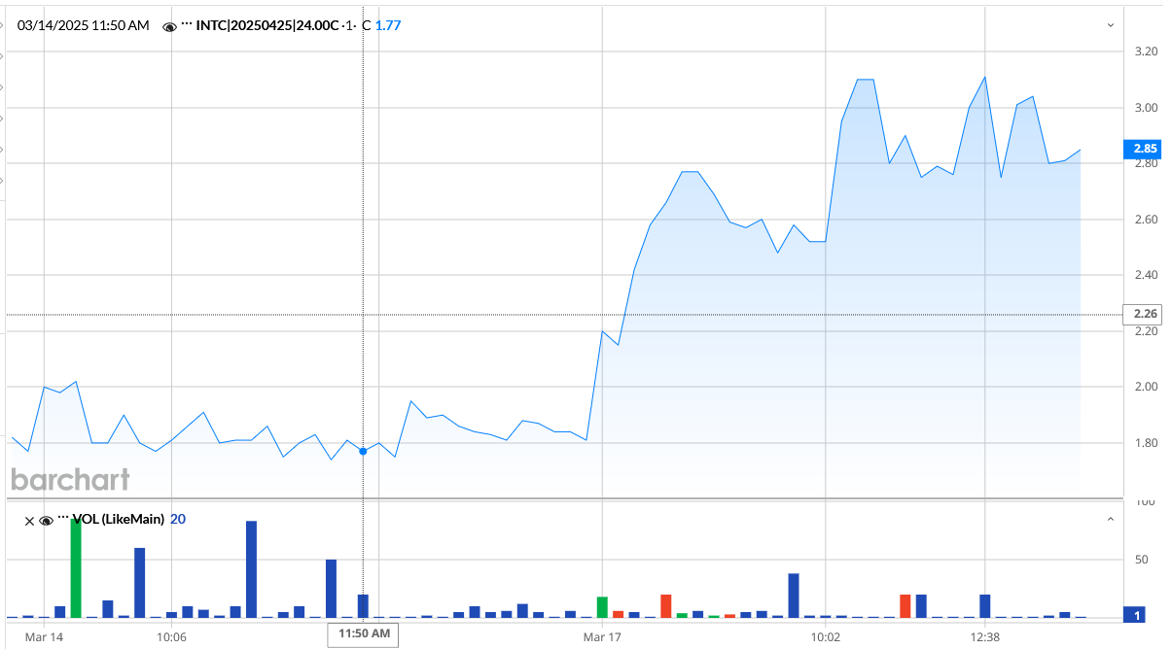Click the Mar 14 date label on axis
This screenshot has height=649, width=1172.
pos(44,636)
